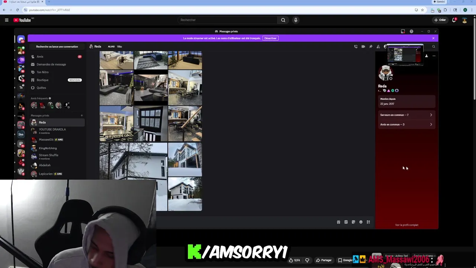Go to Discord home direct messages icon
The height and width of the screenshot is (268, 476).
tap(21, 39)
